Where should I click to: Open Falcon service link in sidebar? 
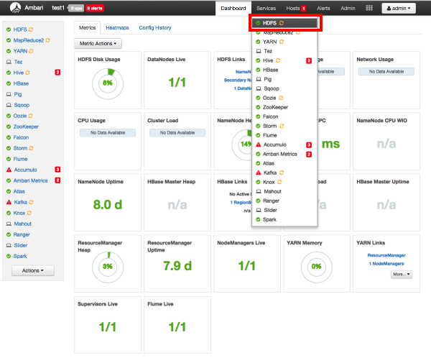coord(21,137)
